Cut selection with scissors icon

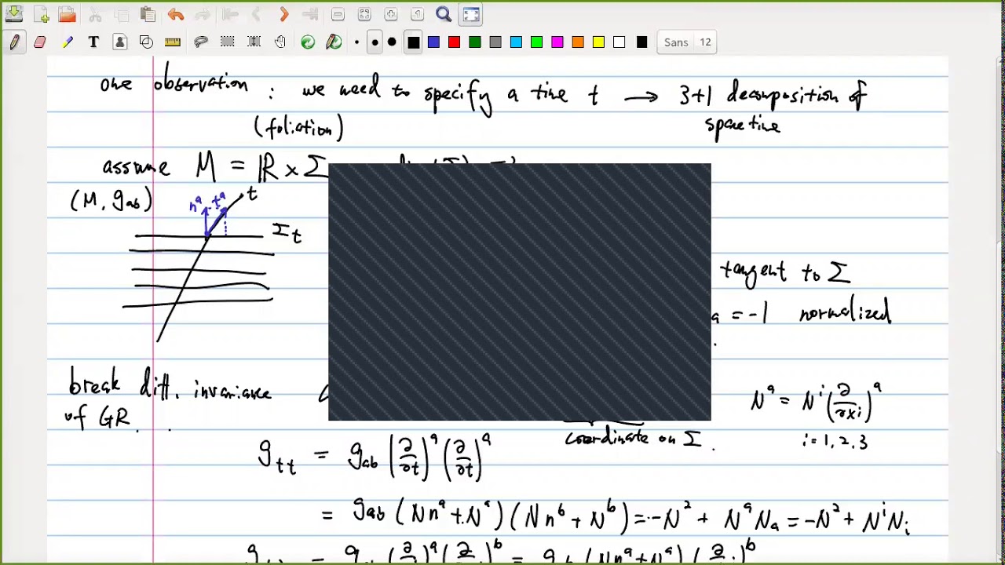coord(95,14)
